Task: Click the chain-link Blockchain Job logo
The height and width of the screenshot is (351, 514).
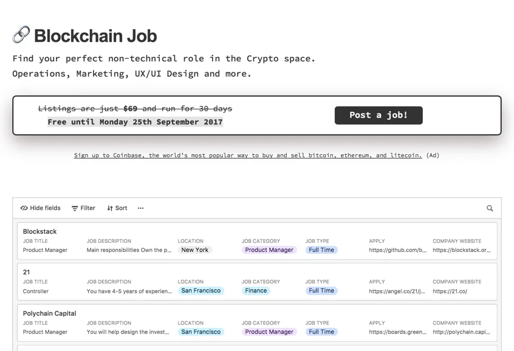Action: [x=22, y=35]
